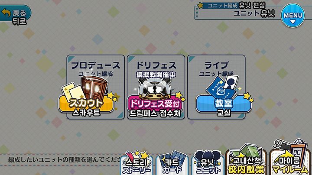Click the blue 教室 classroom button

(x=224, y=104)
